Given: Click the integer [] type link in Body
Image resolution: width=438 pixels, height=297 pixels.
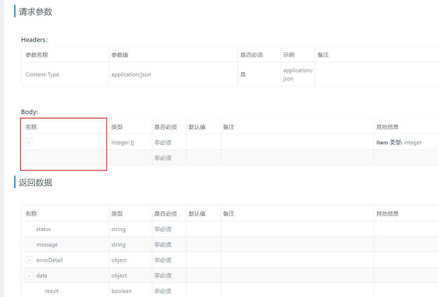Looking at the screenshot, I should (122, 142).
